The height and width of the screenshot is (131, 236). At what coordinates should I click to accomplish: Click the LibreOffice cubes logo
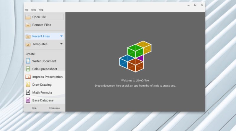pyautogui.click(x=135, y=56)
